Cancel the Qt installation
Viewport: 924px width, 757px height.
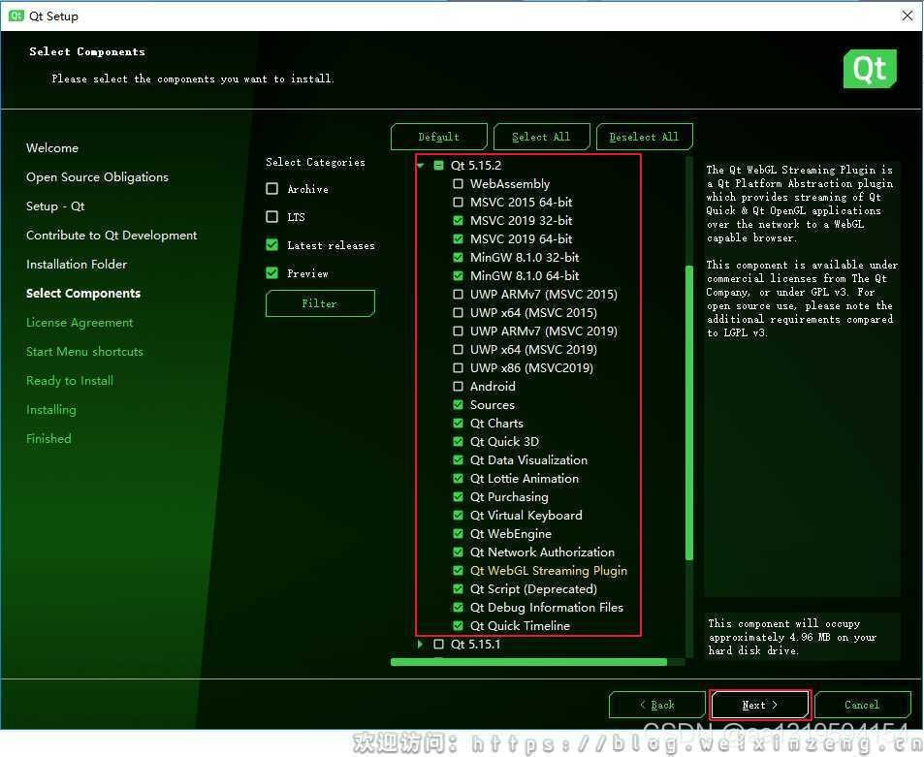(x=862, y=705)
